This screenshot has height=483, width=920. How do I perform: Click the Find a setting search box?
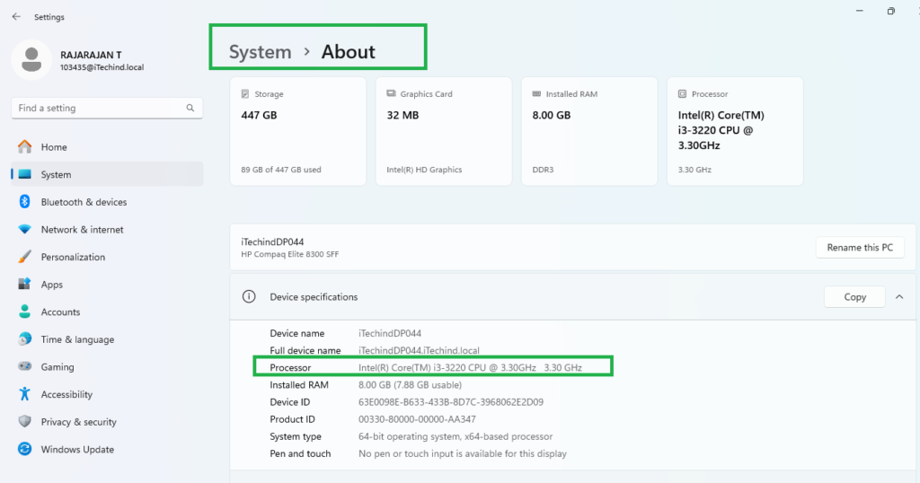(x=107, y=108)
